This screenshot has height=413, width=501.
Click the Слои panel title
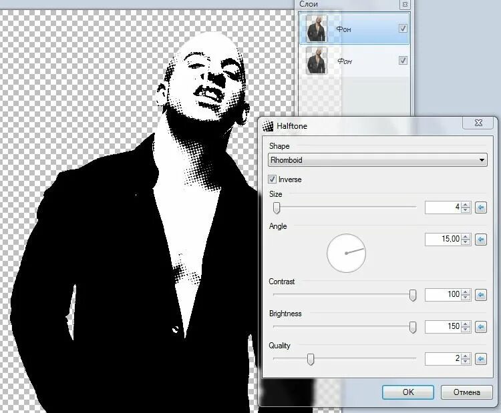click(x=309, y=4)
